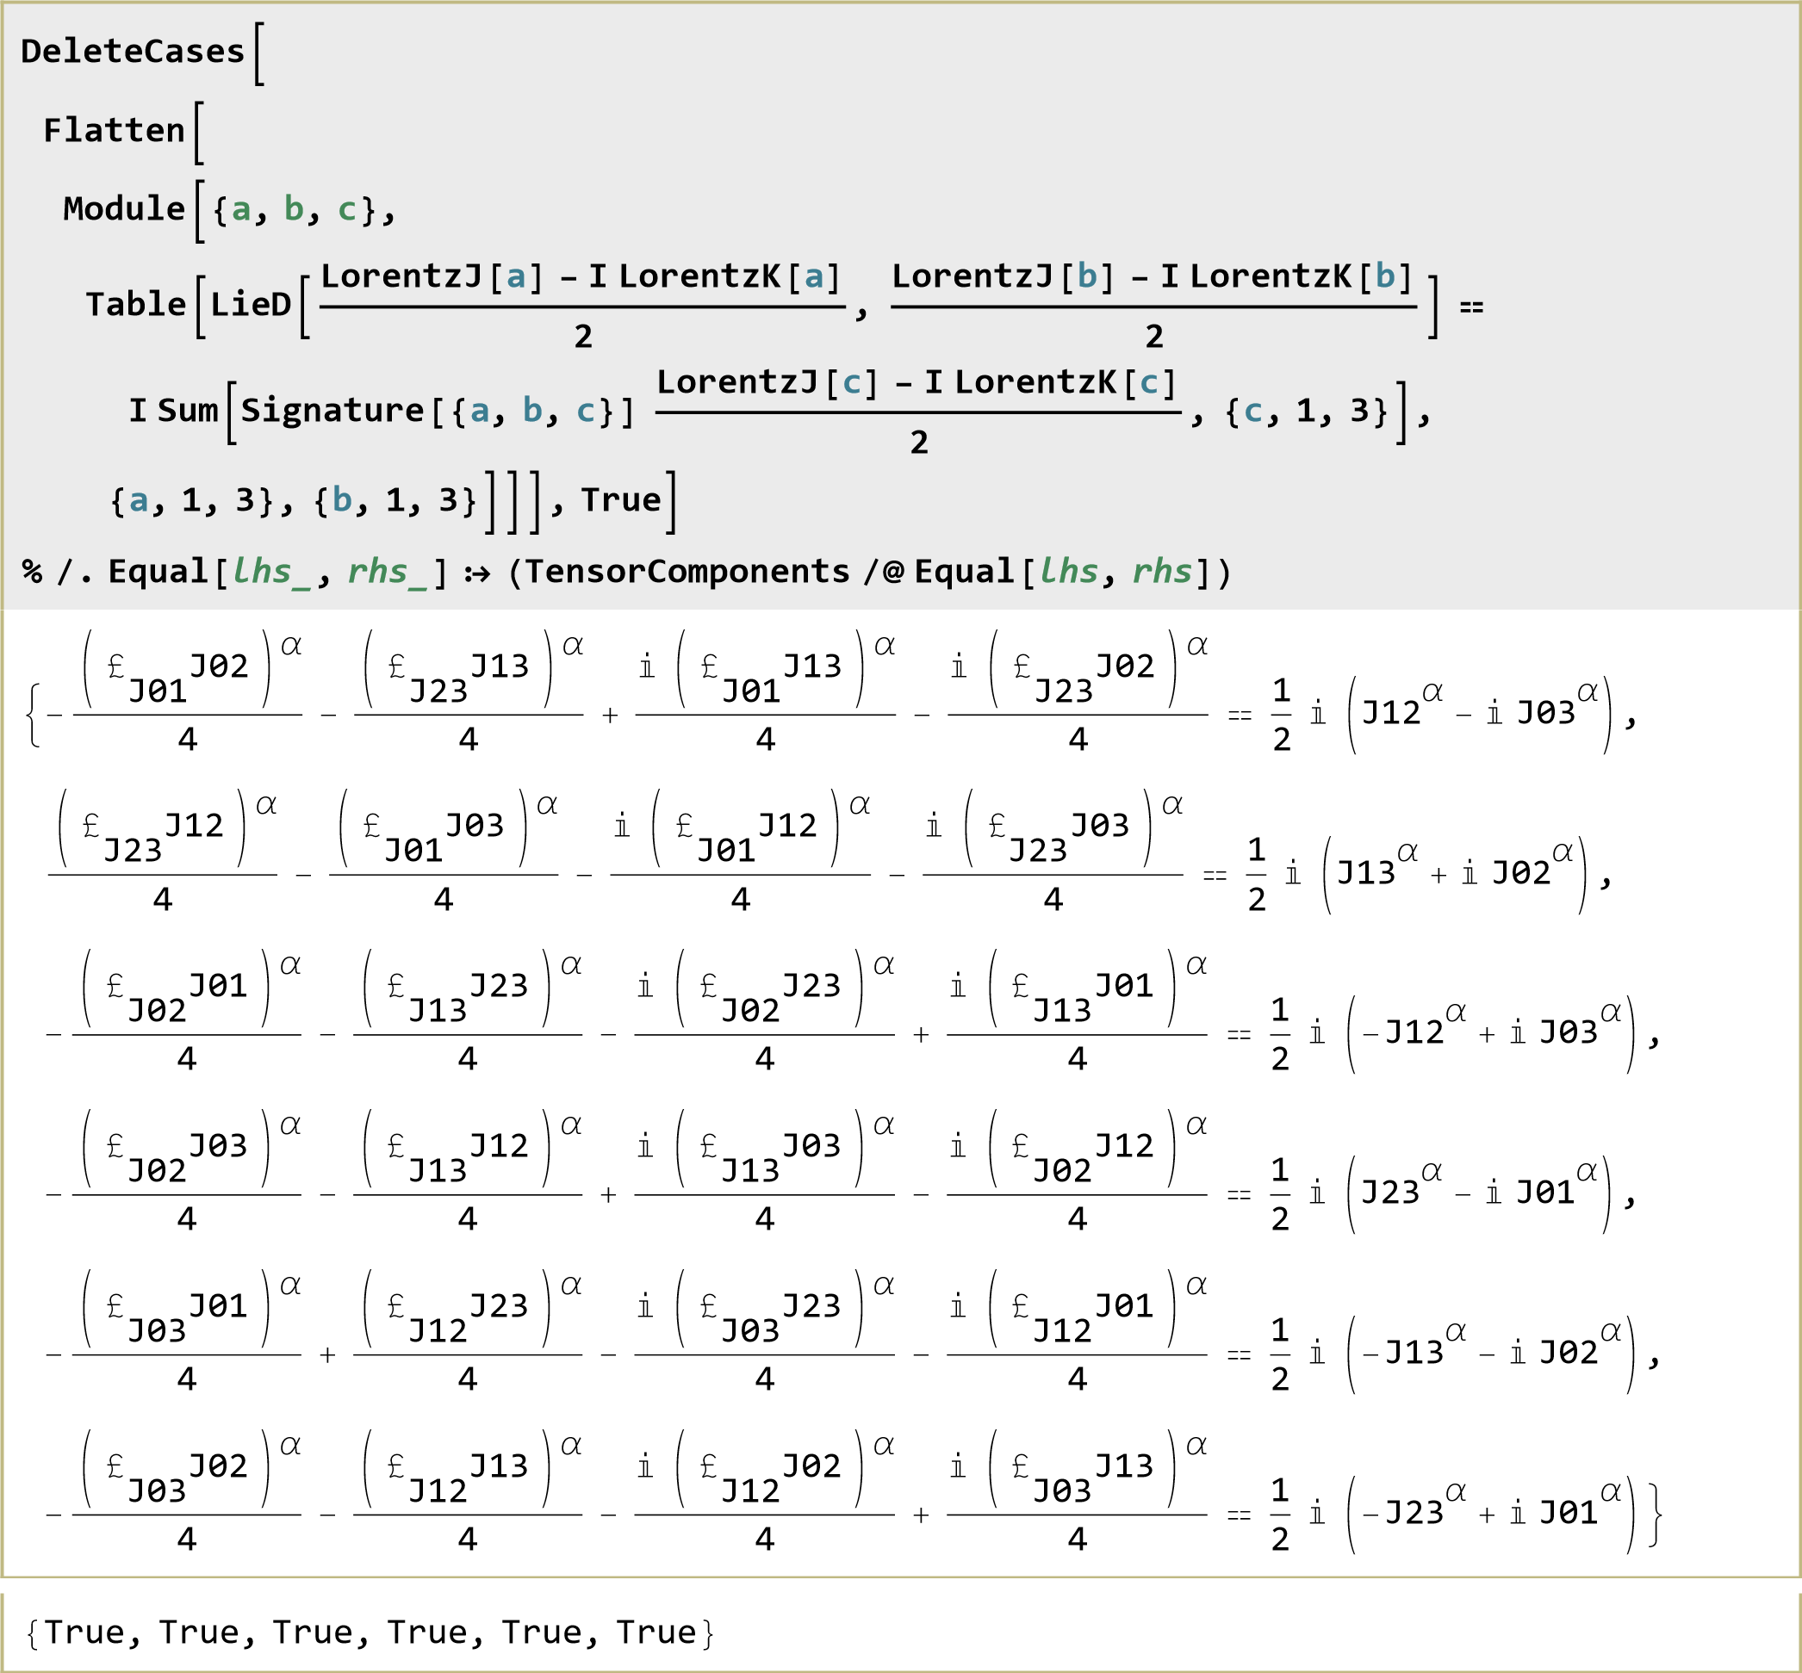1802x1673 pixels.
Task: Place cursor on the Table function name
Action: (136, 304)
